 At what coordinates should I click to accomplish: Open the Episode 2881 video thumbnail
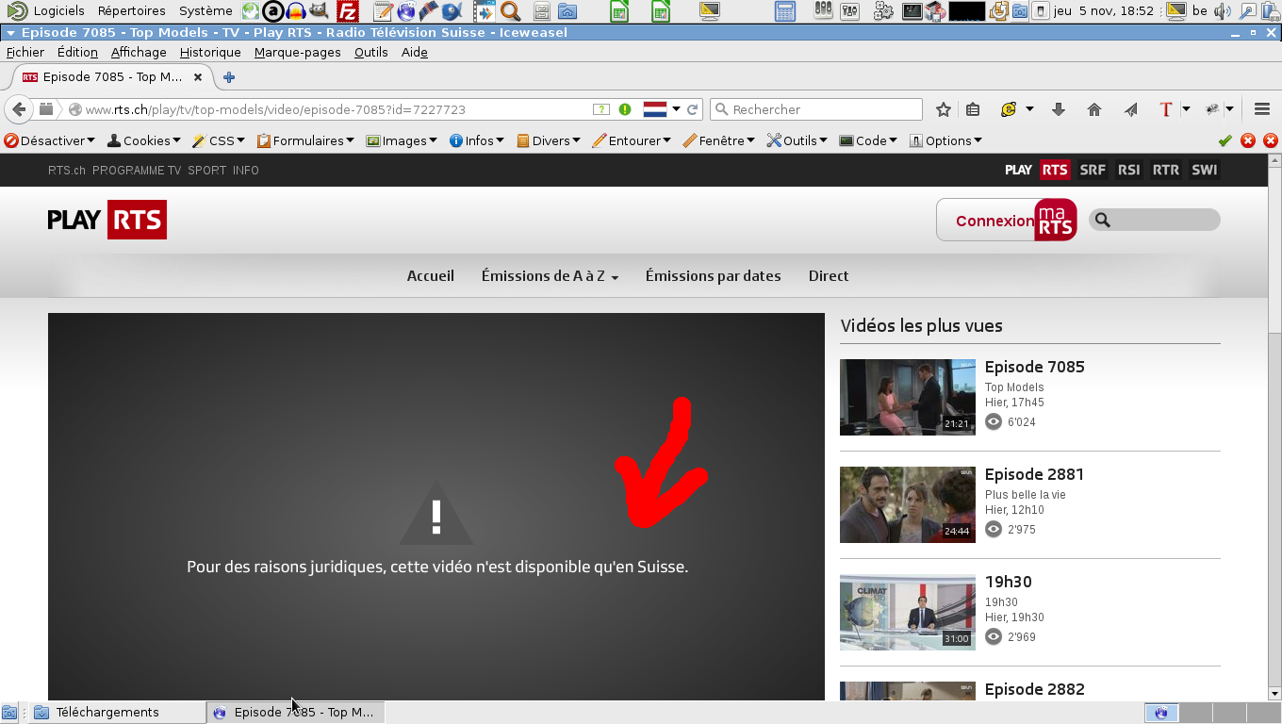[908, 504]
